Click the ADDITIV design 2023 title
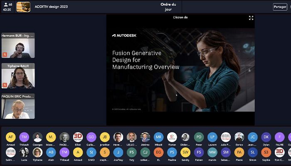The image size is (291, 166). click(51, 7)
